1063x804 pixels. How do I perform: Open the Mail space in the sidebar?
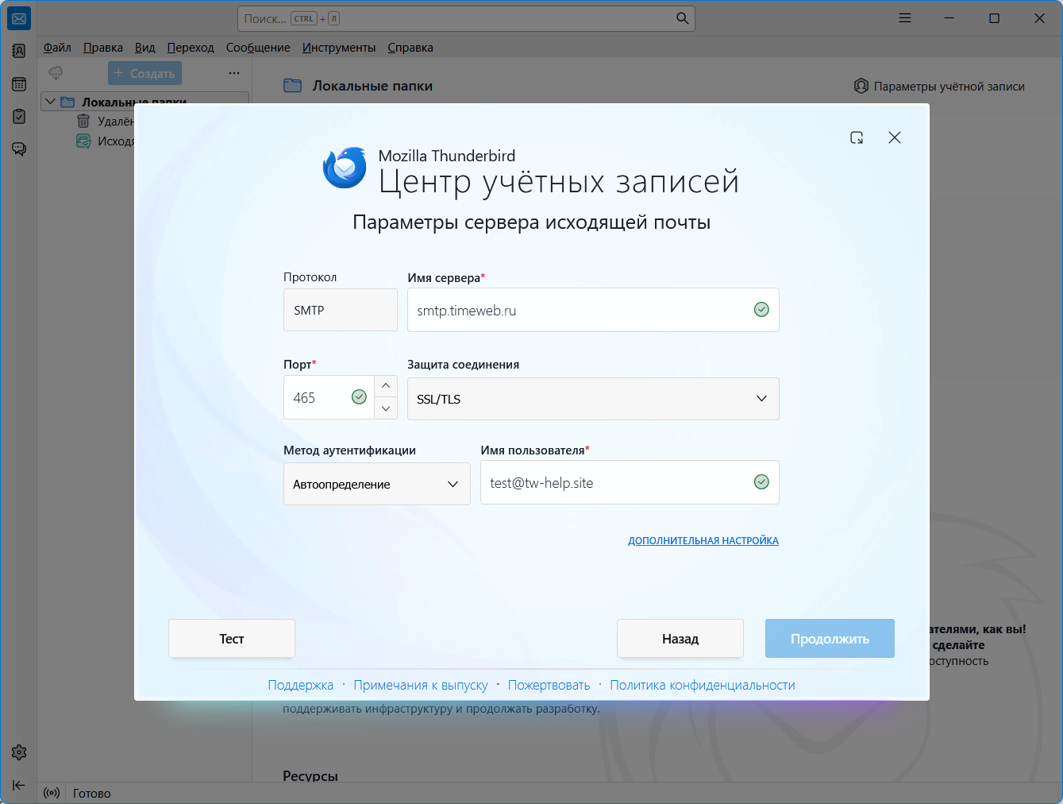pos(19,19)
